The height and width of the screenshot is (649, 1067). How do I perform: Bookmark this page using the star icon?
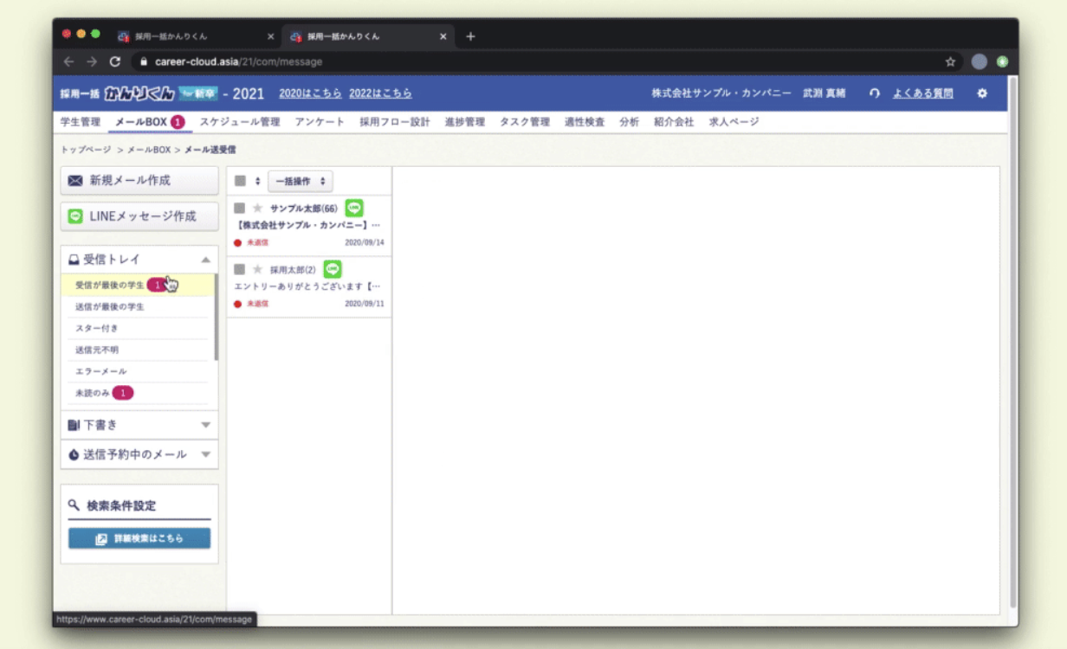pos(950,61)
